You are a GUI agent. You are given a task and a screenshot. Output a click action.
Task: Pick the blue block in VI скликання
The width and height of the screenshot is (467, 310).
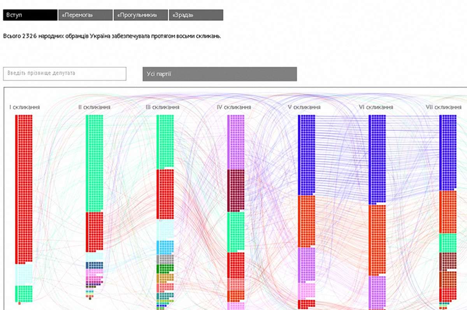pos(377,160)
